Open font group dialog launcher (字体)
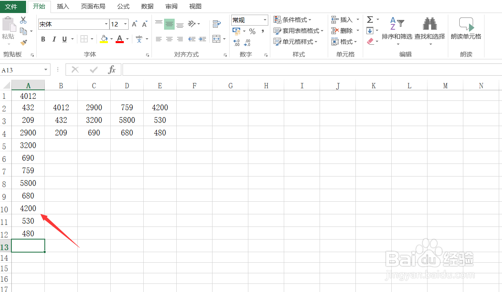This screenshot has height=292, width=502. (147, 54)
